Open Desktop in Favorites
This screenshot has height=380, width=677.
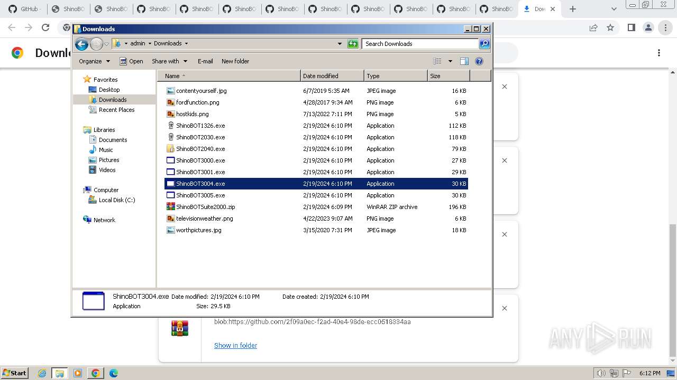[109, 90]
